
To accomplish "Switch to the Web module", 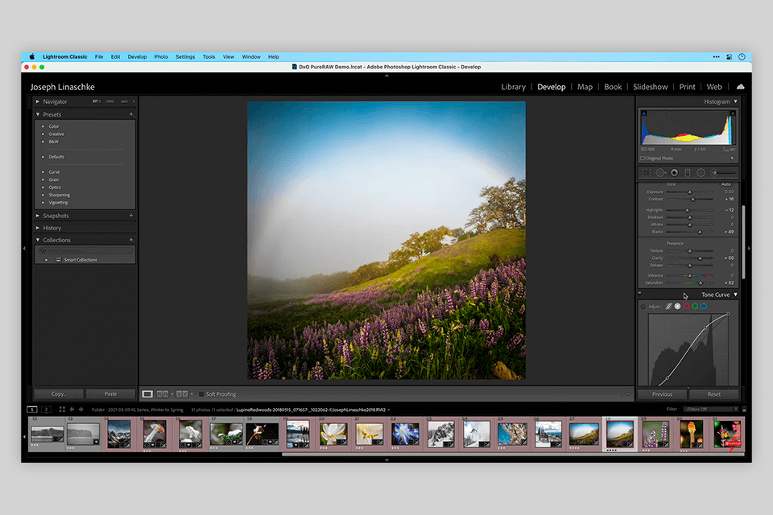I will 714,87.
